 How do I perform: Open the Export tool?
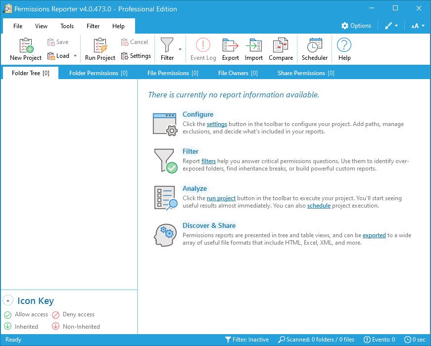click(x=230, y=45)
